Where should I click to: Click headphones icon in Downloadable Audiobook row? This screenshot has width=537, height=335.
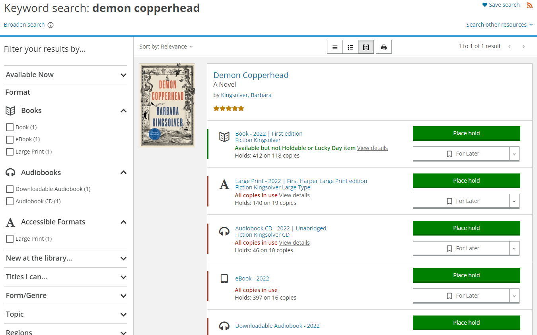click(x=224, y=326)
